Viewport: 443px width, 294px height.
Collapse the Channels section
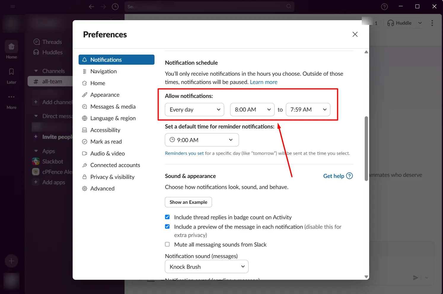(x=36, y=71)
